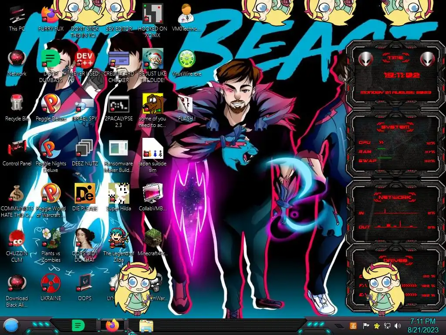This screenshot has height=335, width=446.
Task: Launch The Legend of Zilda
Action: point(118,245)
